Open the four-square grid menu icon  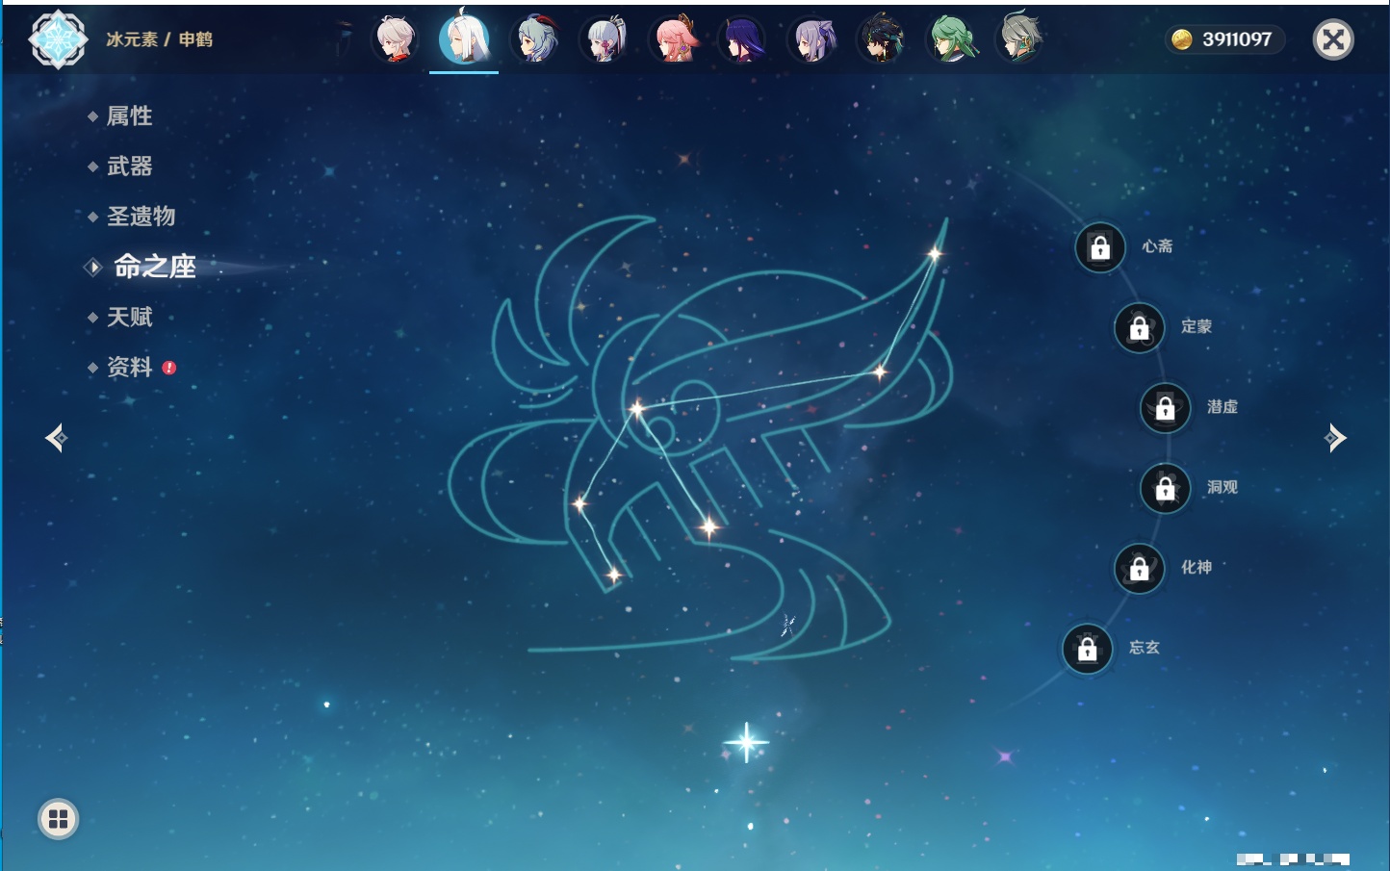pyautogui.click(x=58, y=819)
